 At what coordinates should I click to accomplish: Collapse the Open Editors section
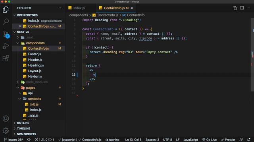(x=27, y=15)
